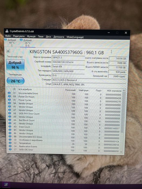
Task: Click the host writes value 7698 GB
Action: 118,63
